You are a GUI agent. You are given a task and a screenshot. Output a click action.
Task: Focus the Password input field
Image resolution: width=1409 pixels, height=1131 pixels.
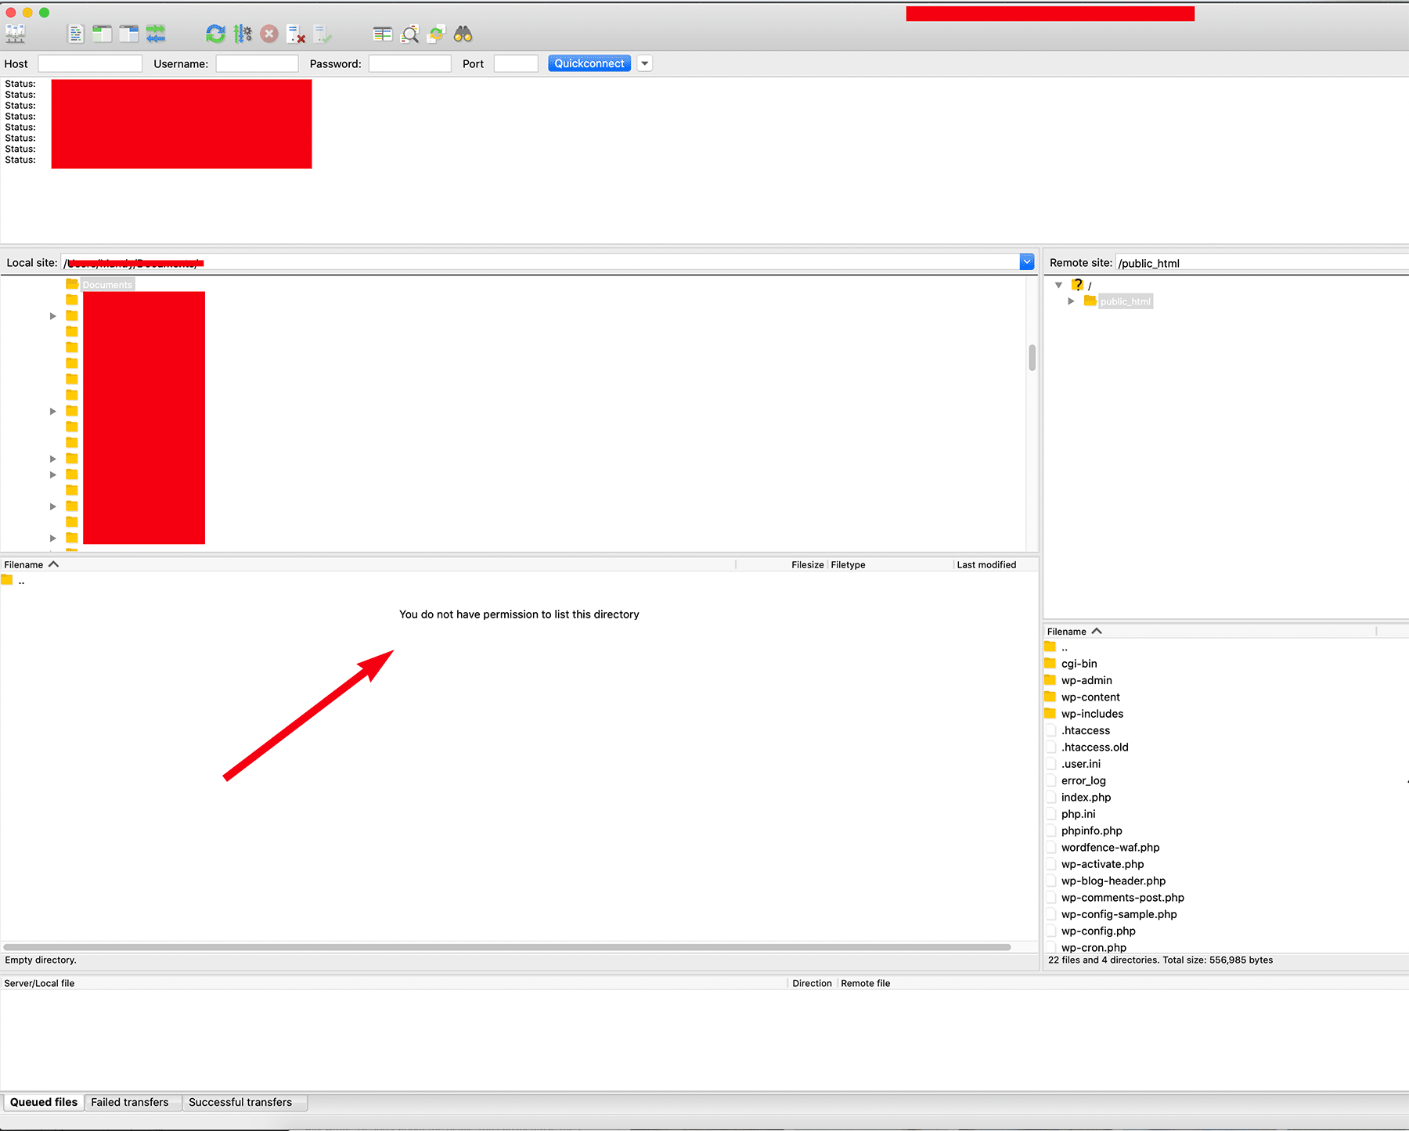410,63
